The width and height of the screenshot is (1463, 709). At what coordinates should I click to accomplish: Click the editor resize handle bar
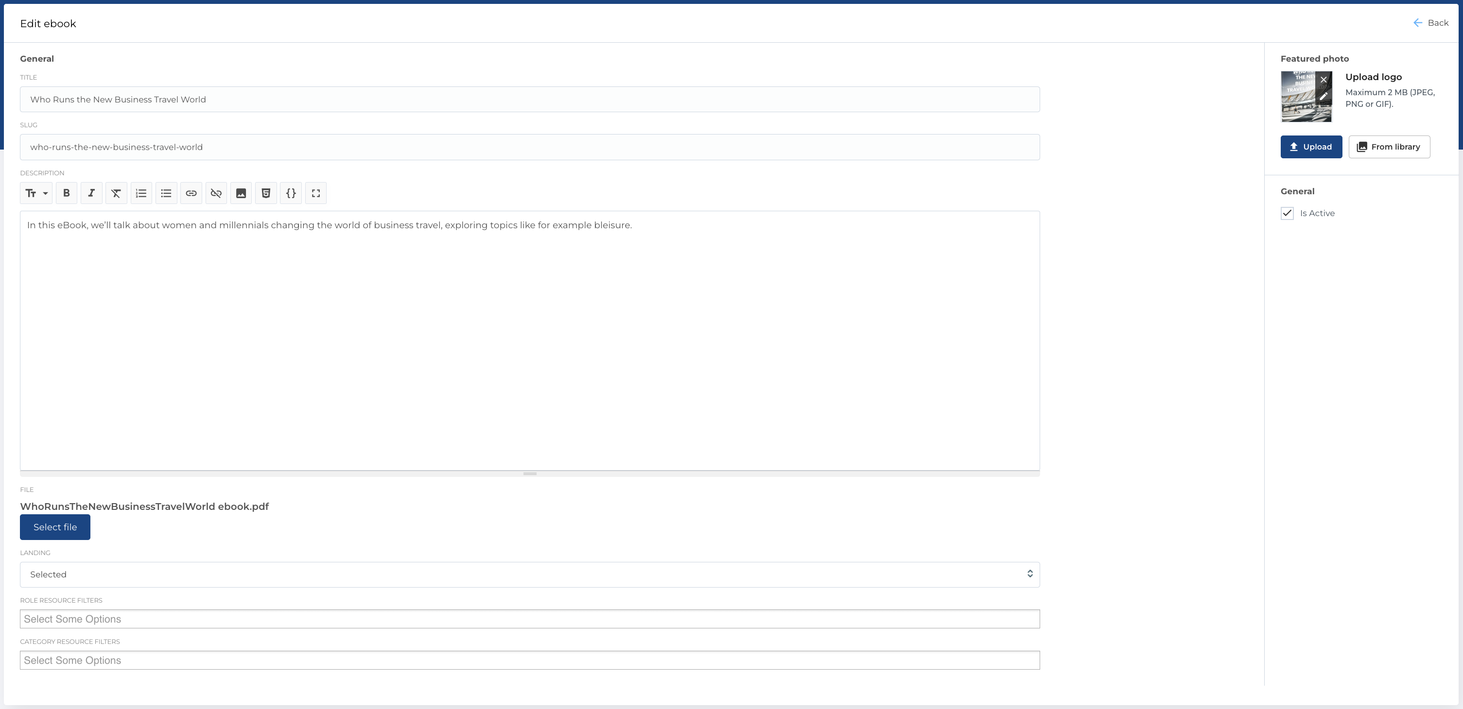(529, 473)
